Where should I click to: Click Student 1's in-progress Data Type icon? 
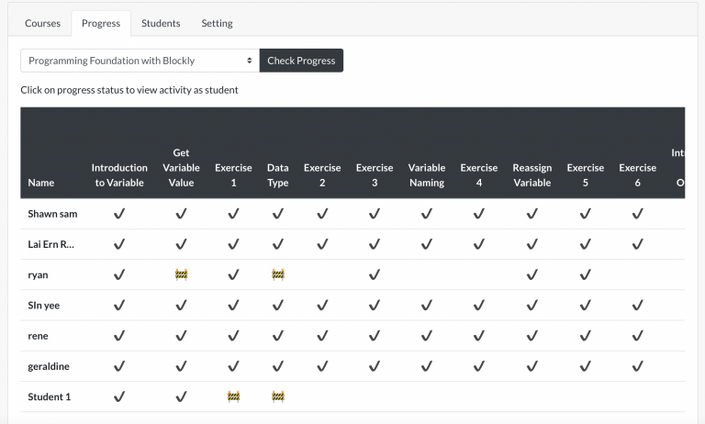click(278, 396)
